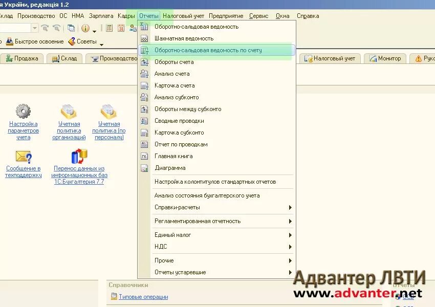Switch to the Продажа tab

[x=23, y=58]
